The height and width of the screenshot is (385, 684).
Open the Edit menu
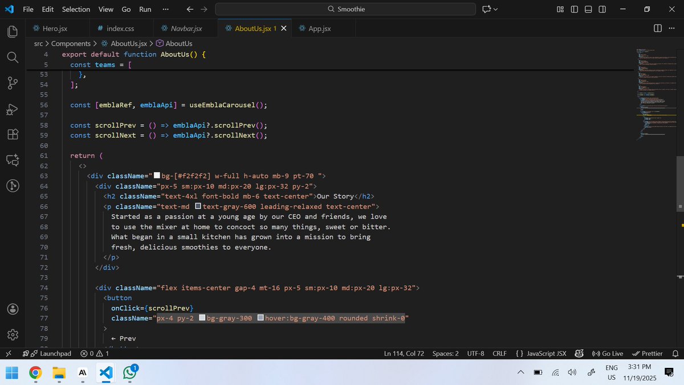pyautogui.click(x=48, y=9)
